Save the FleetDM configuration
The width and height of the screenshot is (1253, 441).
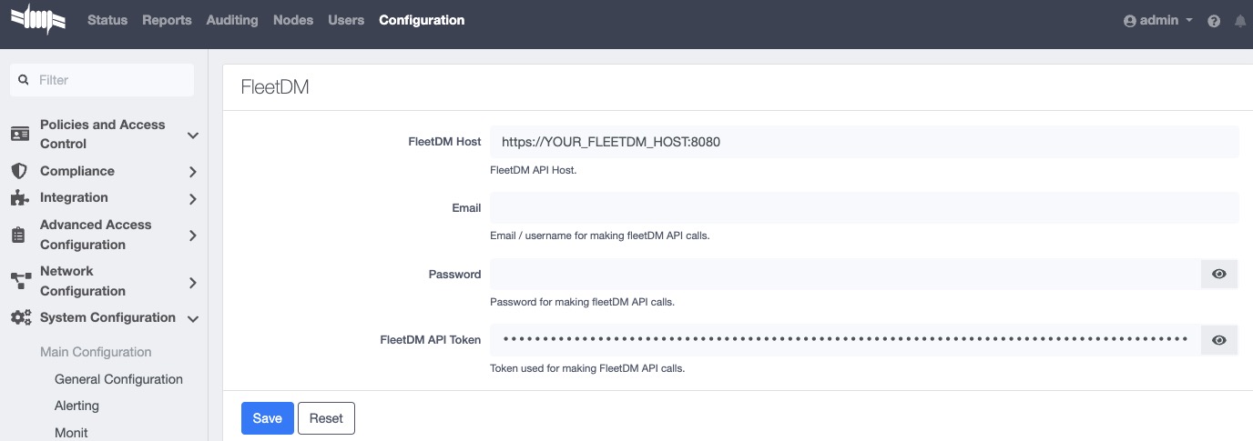[267, 418]
